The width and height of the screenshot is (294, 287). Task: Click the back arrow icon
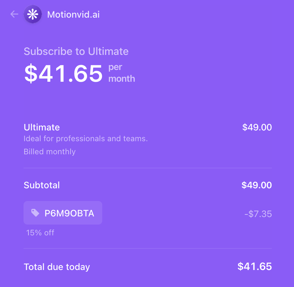click(14, 14)
